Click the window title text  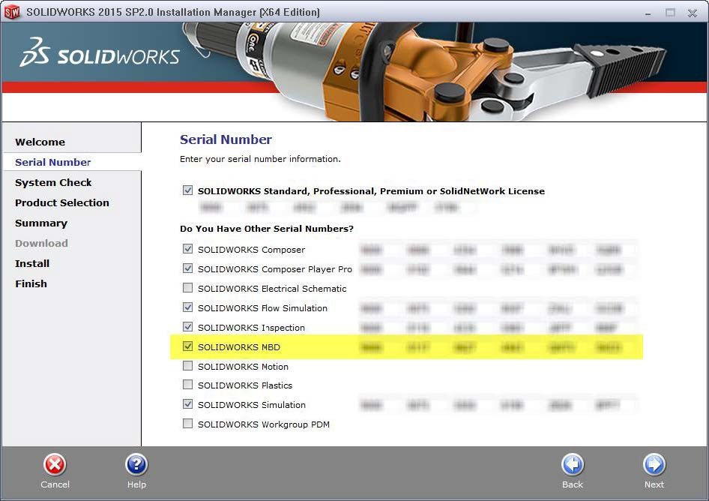point(173,12)
